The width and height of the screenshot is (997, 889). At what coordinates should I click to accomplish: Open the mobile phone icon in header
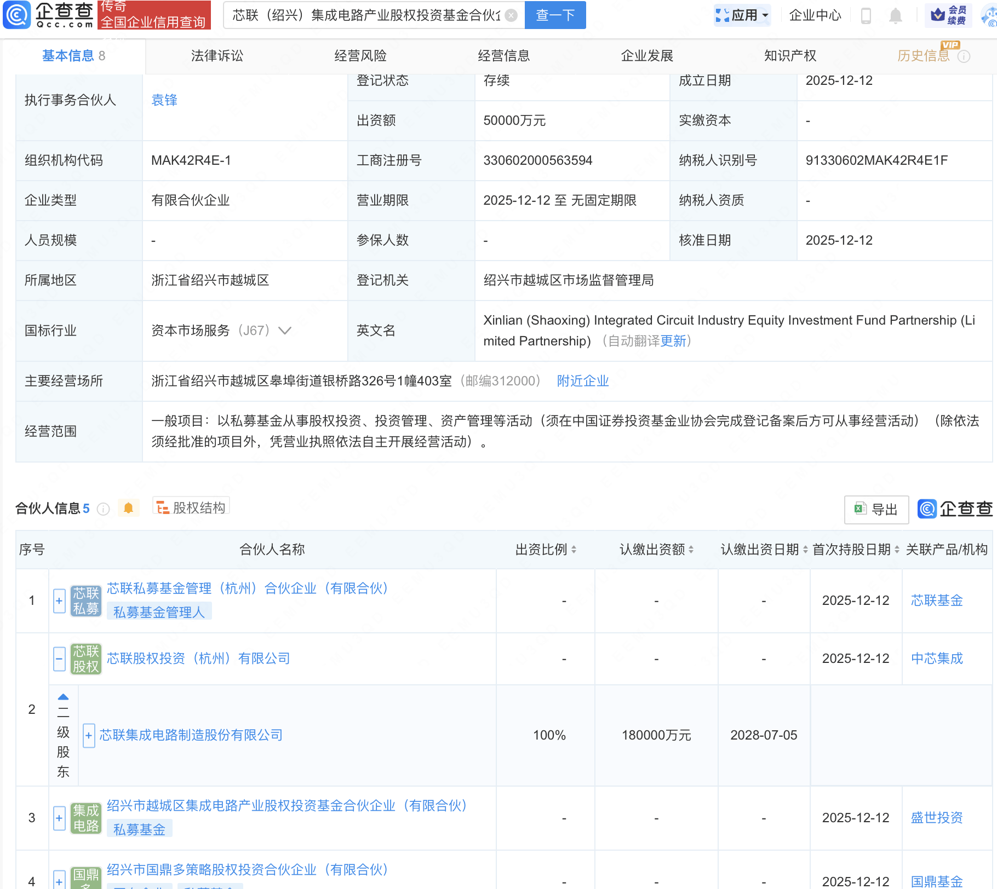(x=866, y=16)
